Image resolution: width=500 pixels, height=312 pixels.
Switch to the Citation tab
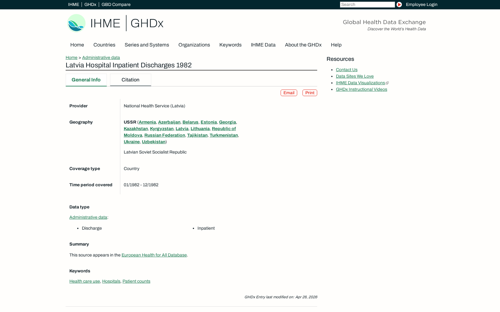(x=130, y=80)
